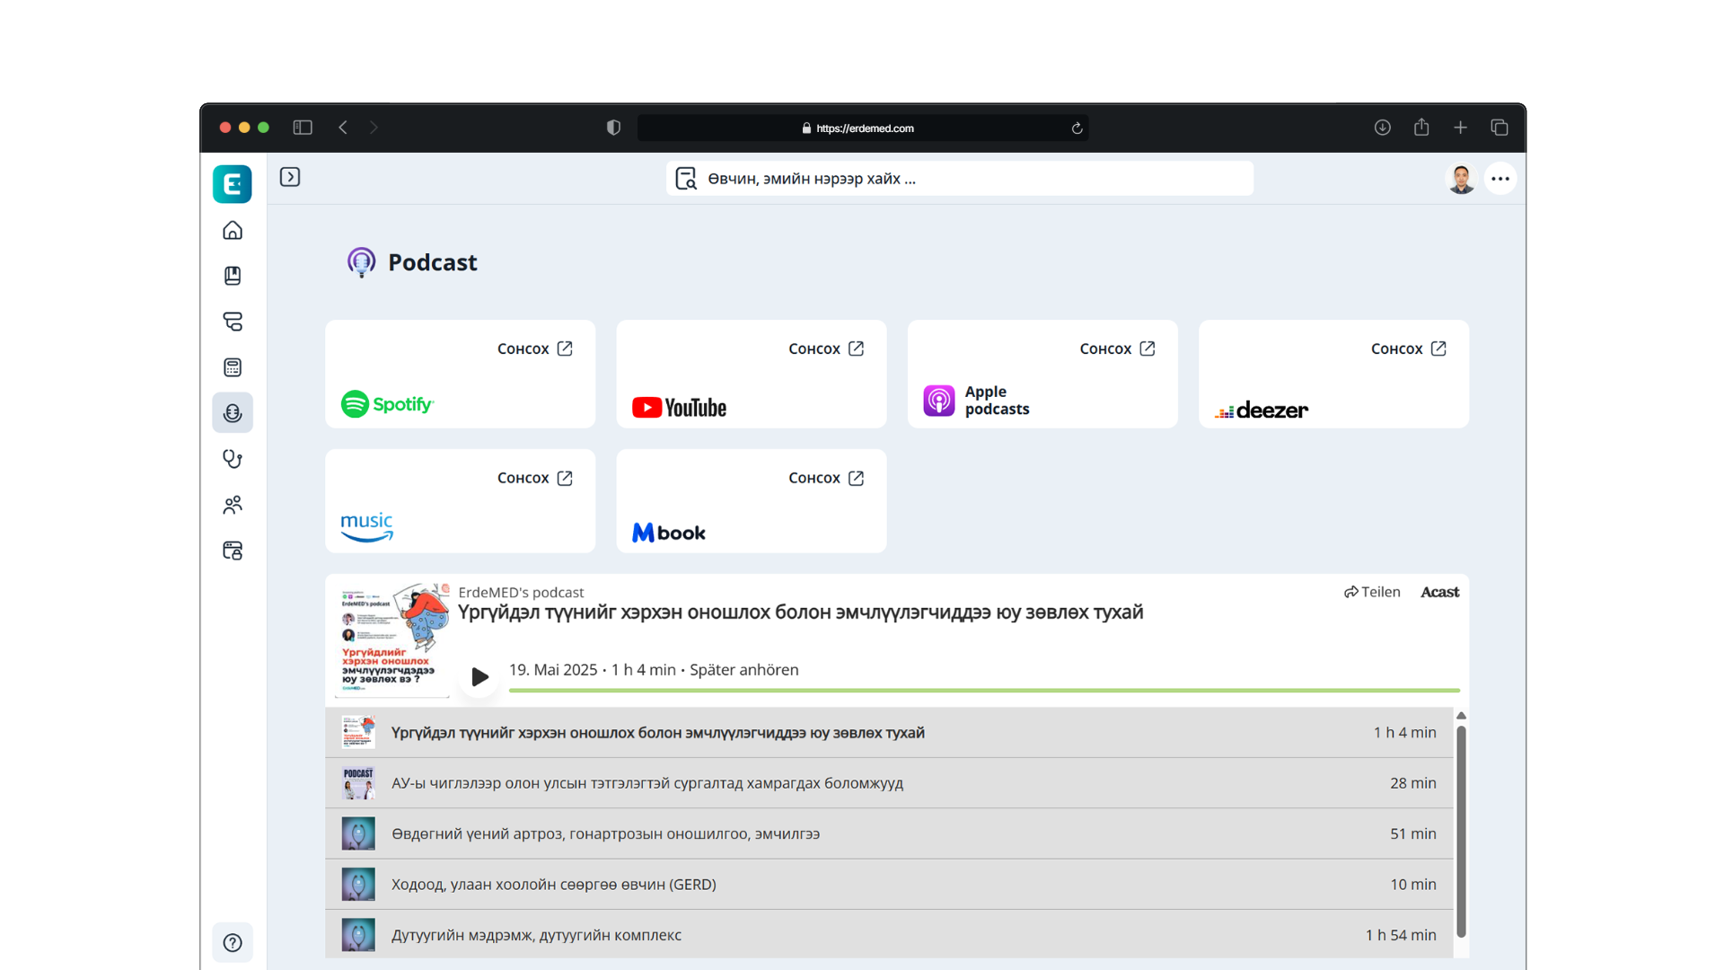Viewport: 1724px width, 970px height.
Task: Select the GERD episode in list
Action: point(889,885)
